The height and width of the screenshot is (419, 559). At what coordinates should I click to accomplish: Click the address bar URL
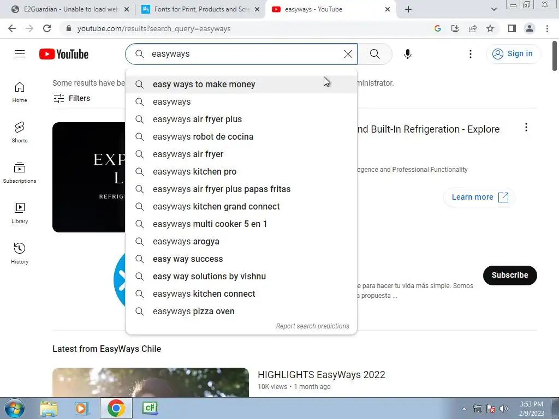[x=153, y=28]
